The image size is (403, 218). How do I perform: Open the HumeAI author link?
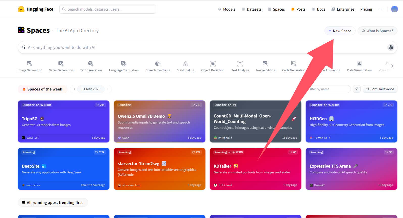[317, 185]
